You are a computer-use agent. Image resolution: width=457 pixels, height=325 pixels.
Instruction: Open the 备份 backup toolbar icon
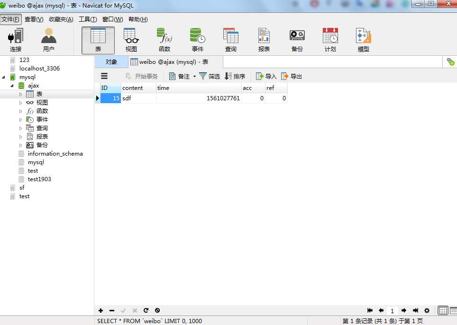[297, 40]
